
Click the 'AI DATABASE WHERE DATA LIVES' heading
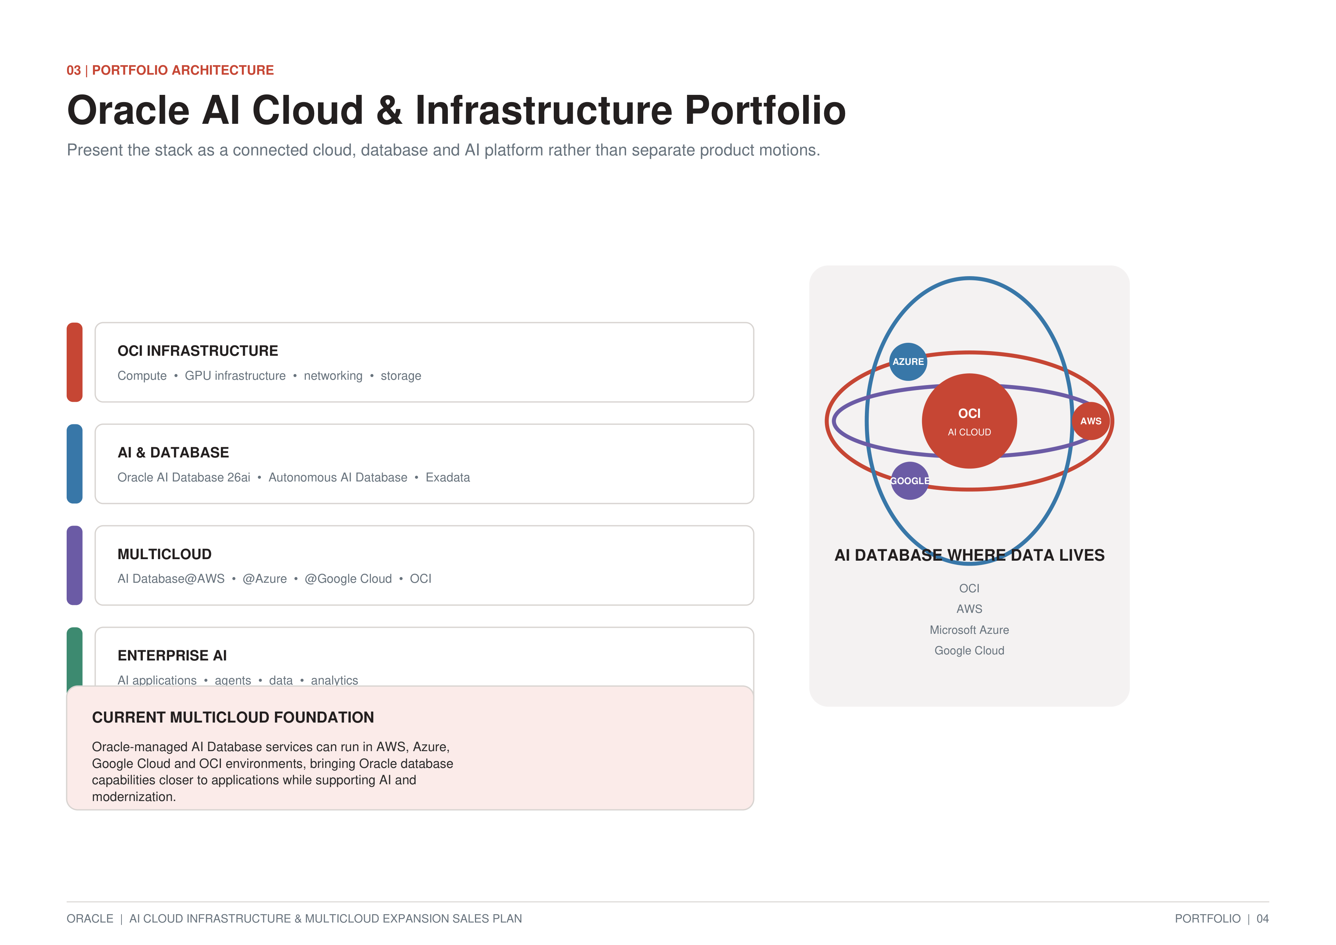click(969, 555)
